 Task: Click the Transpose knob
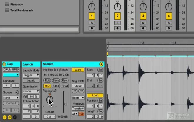50,100
